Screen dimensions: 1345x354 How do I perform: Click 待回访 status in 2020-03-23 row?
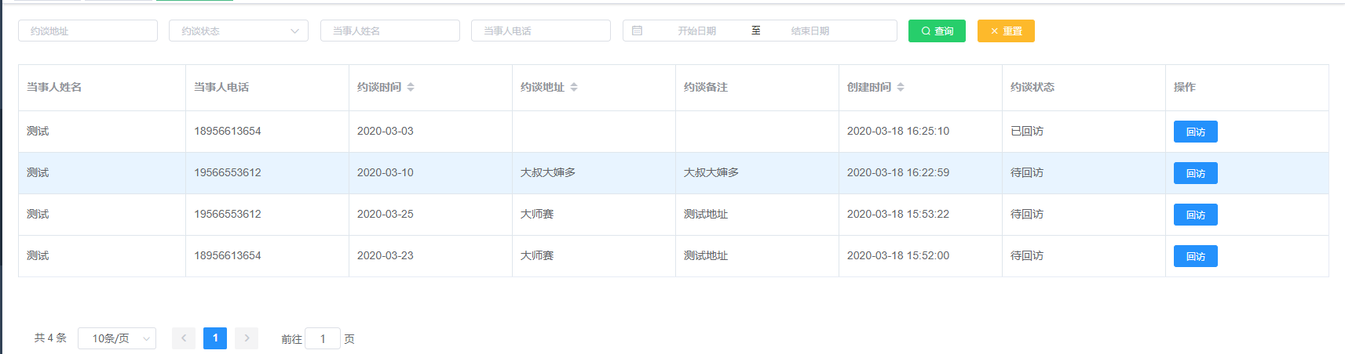point(1027,255)
